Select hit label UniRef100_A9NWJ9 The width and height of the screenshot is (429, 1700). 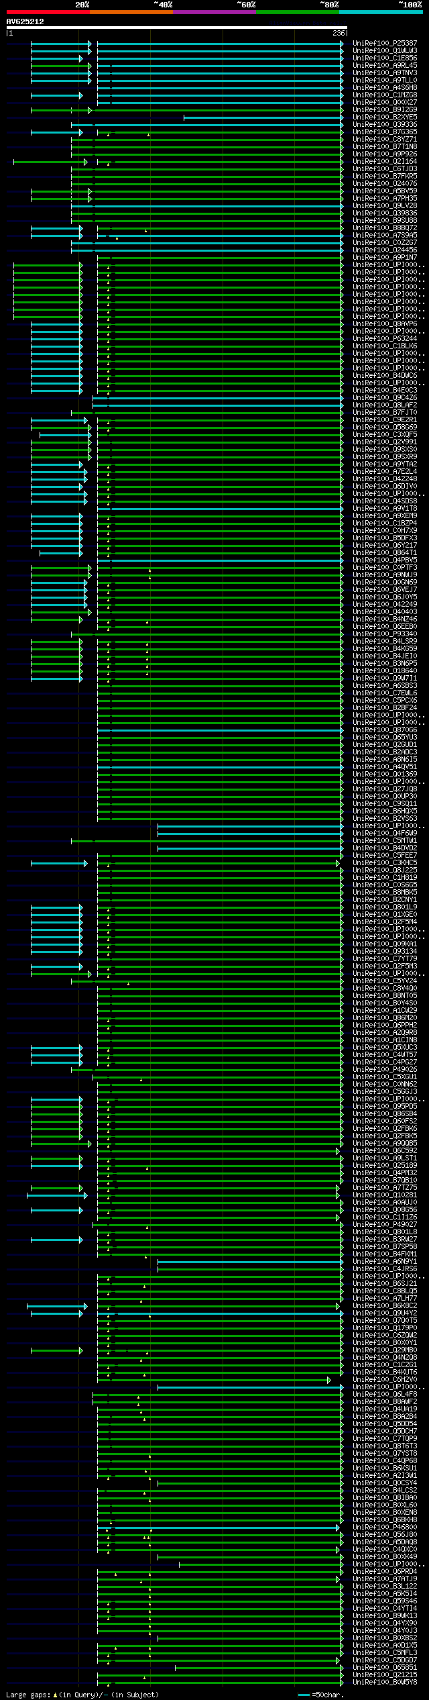385,575
